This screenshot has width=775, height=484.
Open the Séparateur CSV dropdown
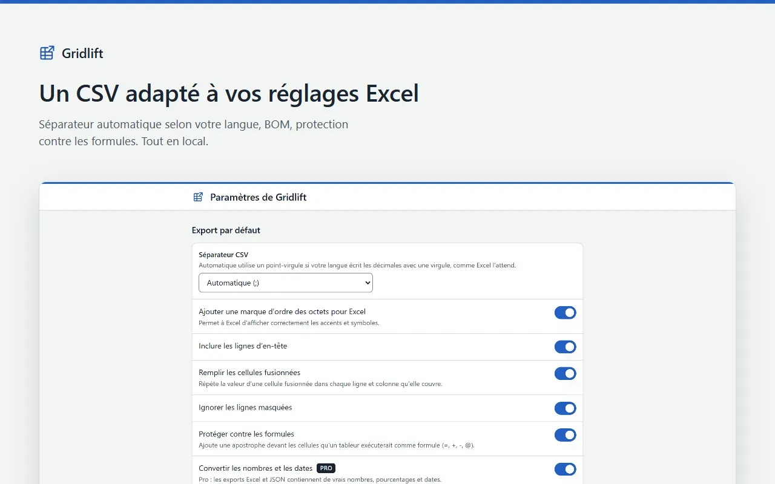286,283
